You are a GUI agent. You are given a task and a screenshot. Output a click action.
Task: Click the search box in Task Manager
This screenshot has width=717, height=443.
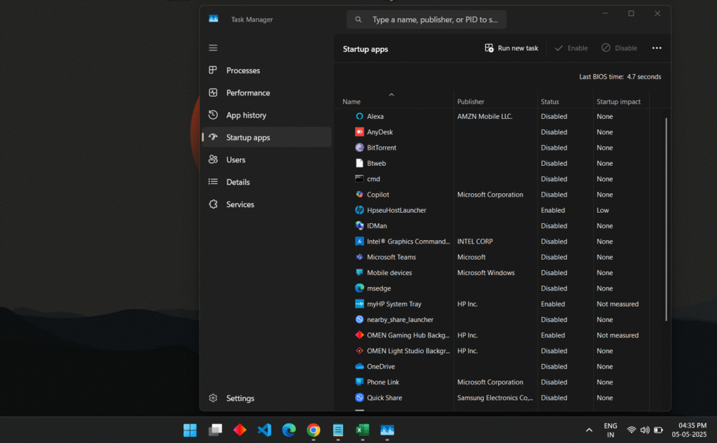click(x=426, y=20)
